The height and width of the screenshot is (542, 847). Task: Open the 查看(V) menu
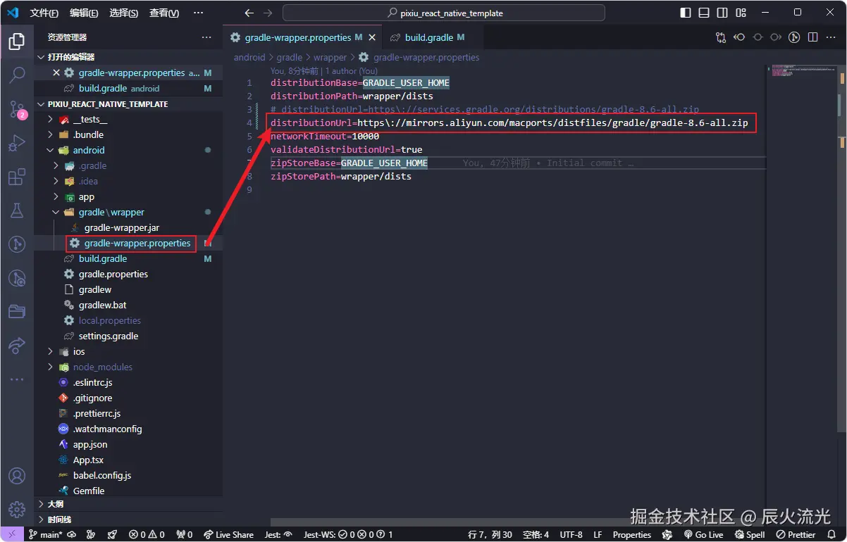pyautogui.click(x=164, y=13)
